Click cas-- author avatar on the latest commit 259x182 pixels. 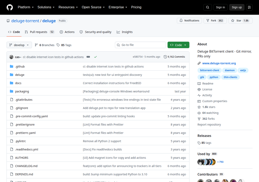[11, 57]
